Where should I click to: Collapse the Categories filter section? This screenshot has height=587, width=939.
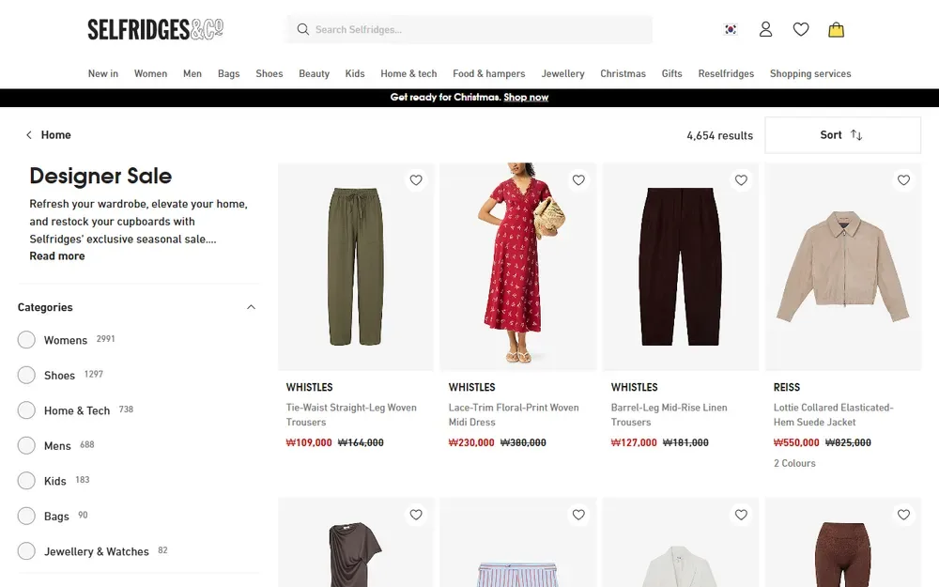point(251,307)
